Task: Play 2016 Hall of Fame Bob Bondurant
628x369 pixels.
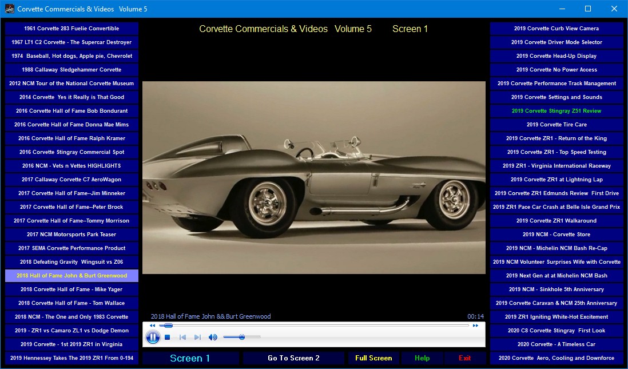Action: [71, 111]
